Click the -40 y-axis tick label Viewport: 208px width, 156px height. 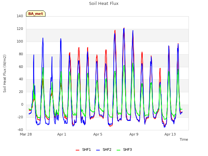20,130
